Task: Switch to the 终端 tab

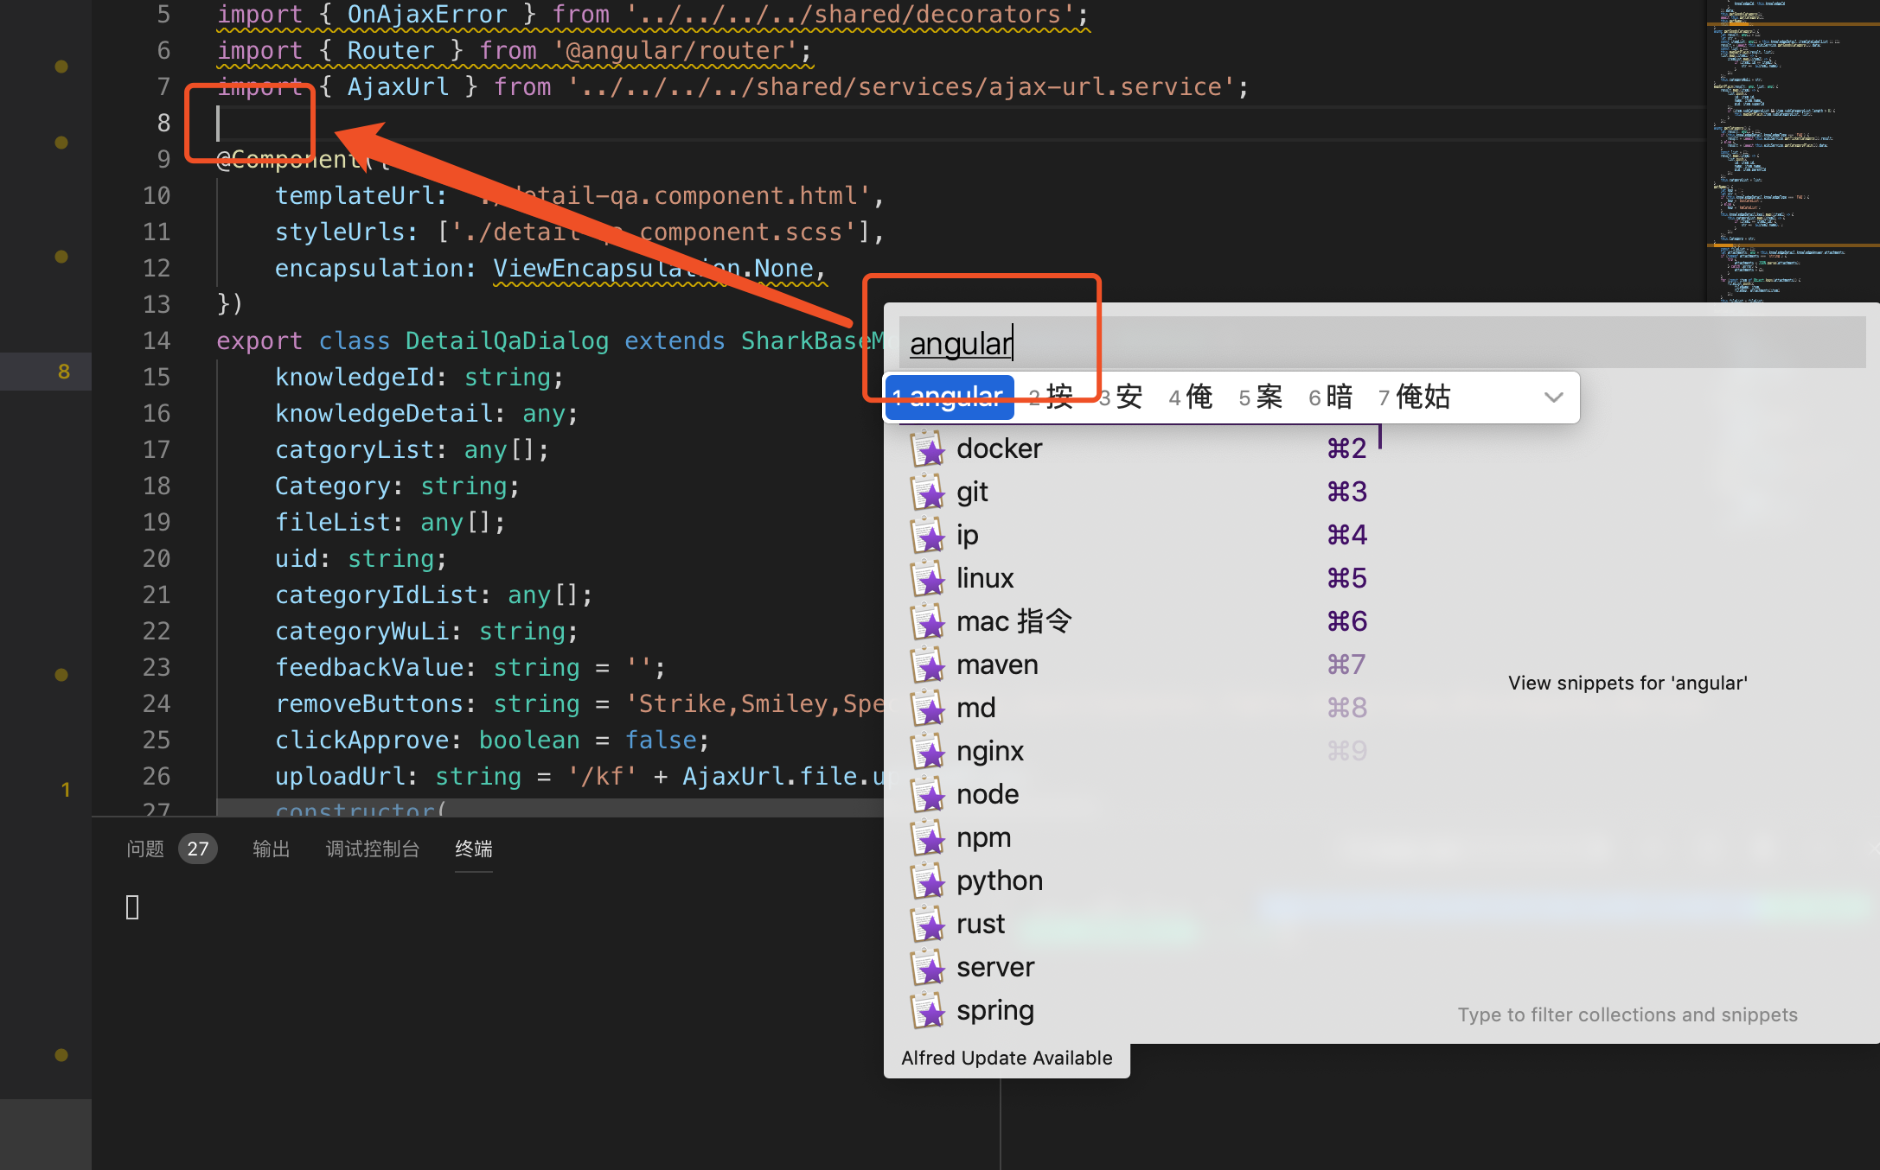Action: click(x=473, y=849)
